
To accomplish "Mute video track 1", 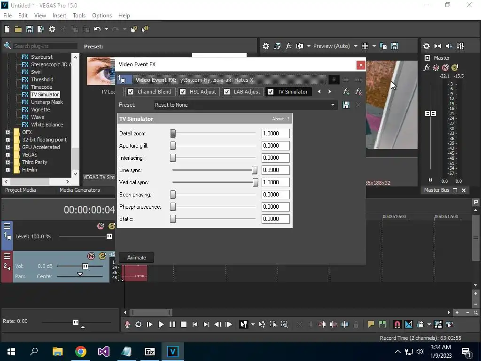I will [101, 226].
